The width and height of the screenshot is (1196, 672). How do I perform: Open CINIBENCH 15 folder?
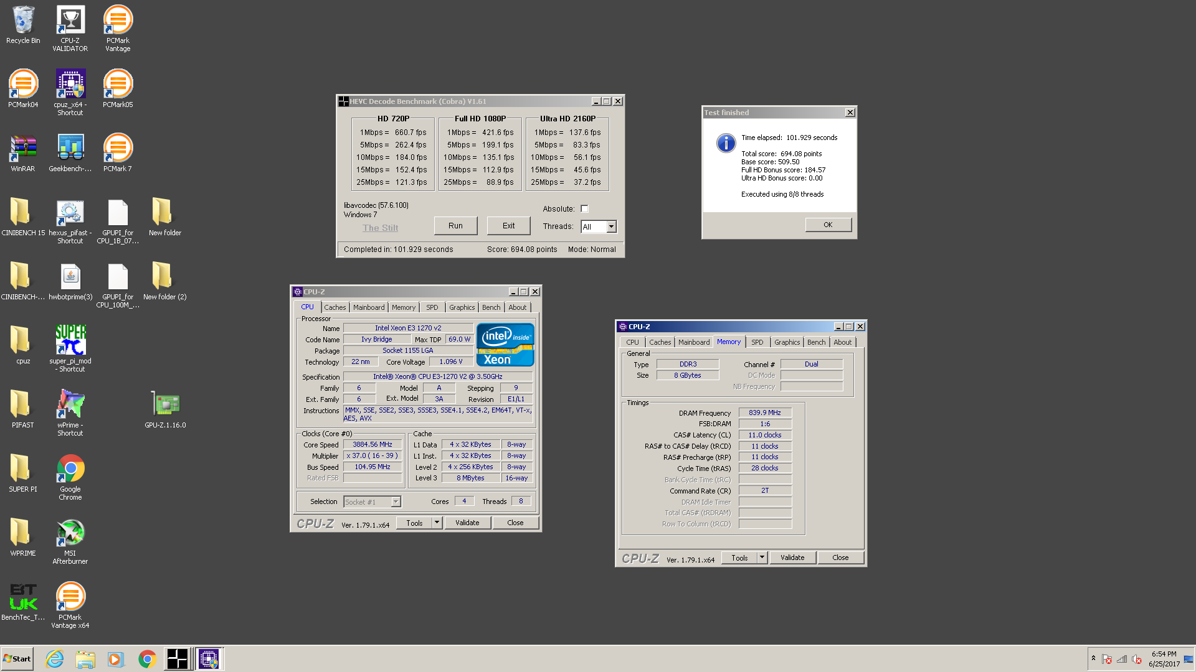click(23, 217)
